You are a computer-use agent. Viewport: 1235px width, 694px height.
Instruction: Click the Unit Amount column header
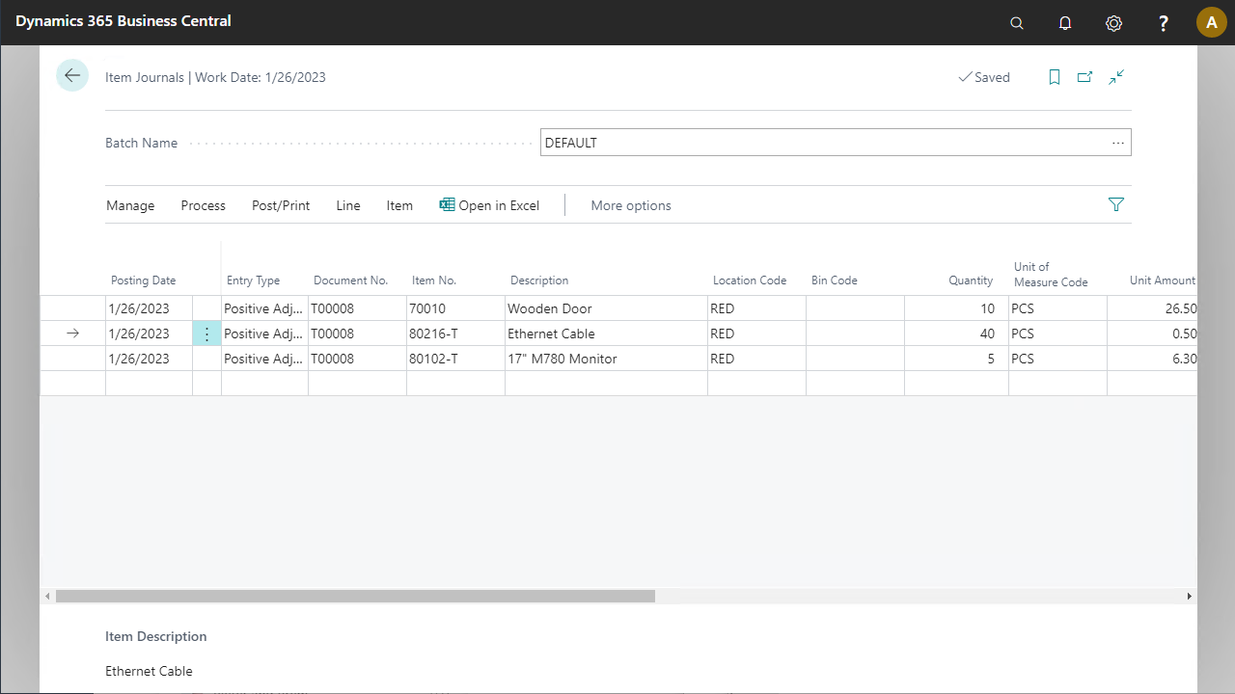[1163, 280]
